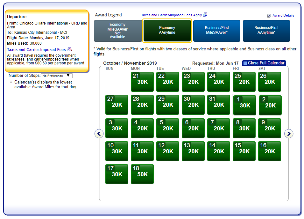Select October 31 20K date tile
This screenshot has height=219, width=304.
(219, 105)
